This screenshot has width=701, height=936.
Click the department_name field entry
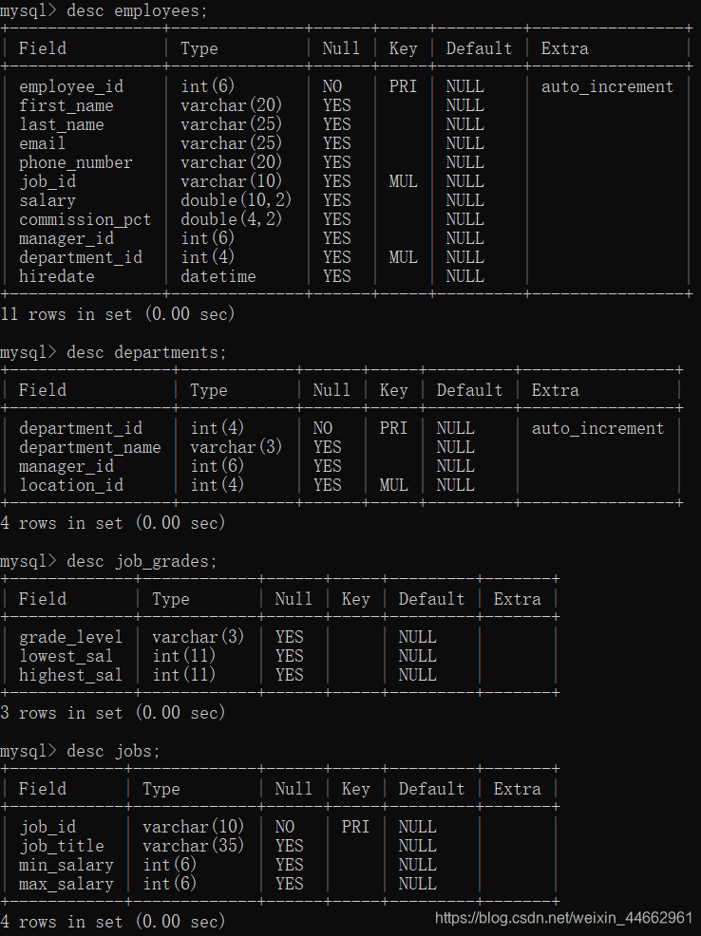[90, 447]
